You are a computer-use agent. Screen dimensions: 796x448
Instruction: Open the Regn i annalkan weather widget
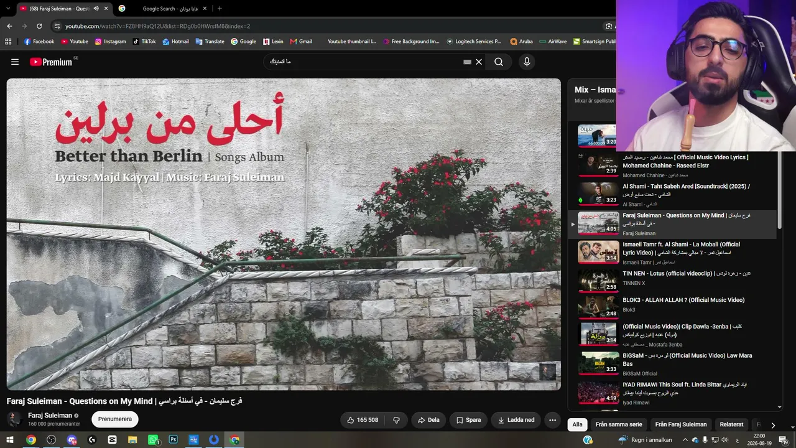click(x=645, y=440)
